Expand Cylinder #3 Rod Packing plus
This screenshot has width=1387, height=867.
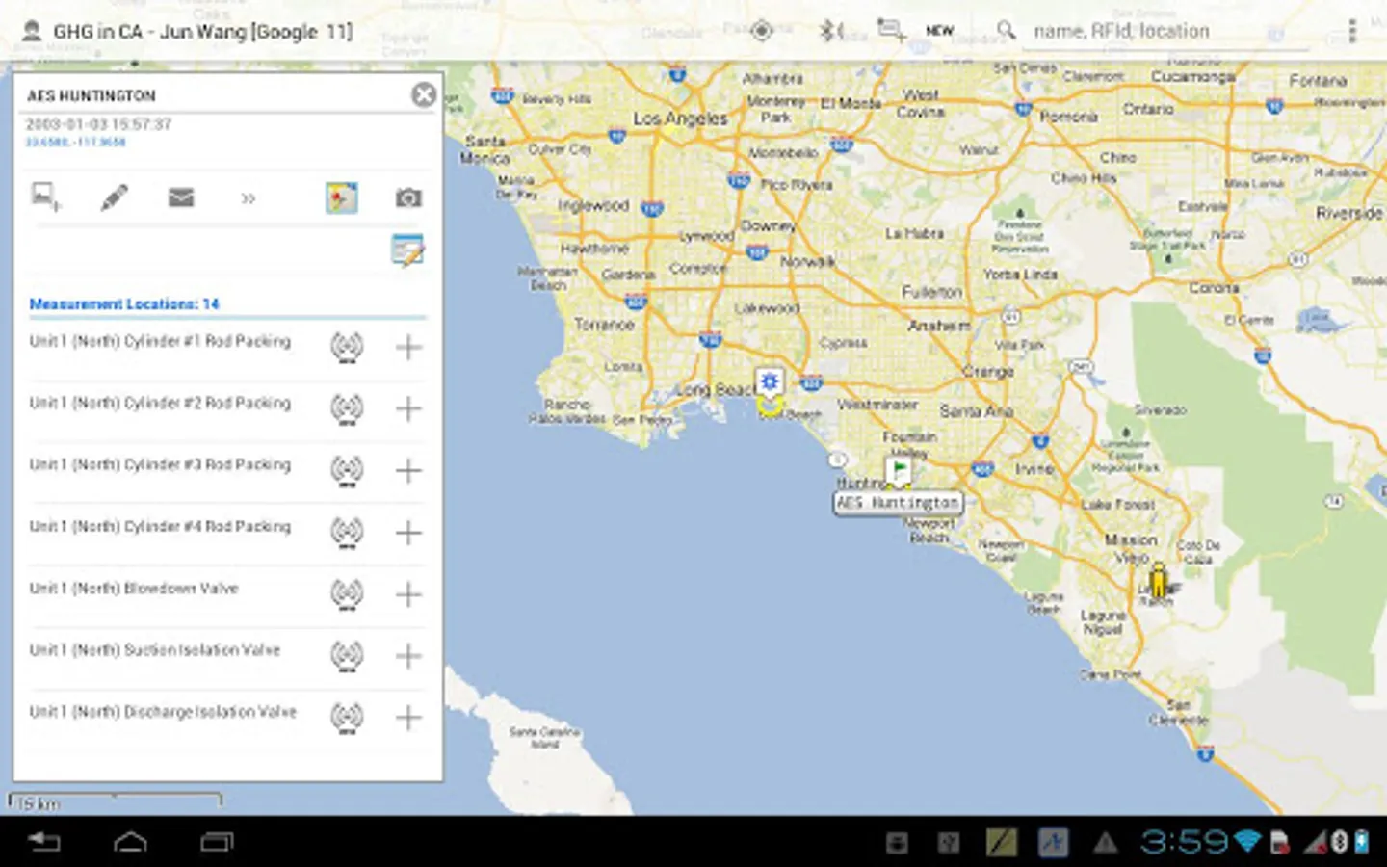408,471
